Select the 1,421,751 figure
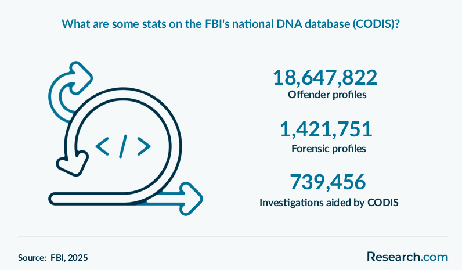Image resolution: width=462 pixels, height=270 pixels. 326,129
